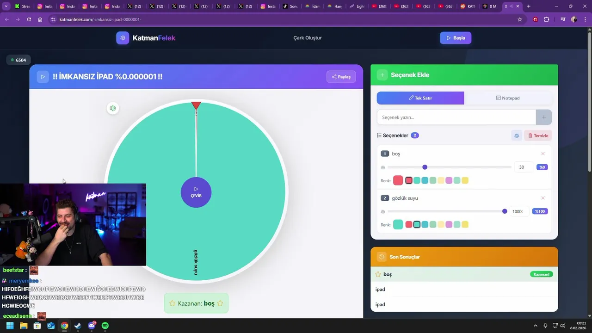
Task: Click the site info icon in address bar
Action: click(53, 19)
